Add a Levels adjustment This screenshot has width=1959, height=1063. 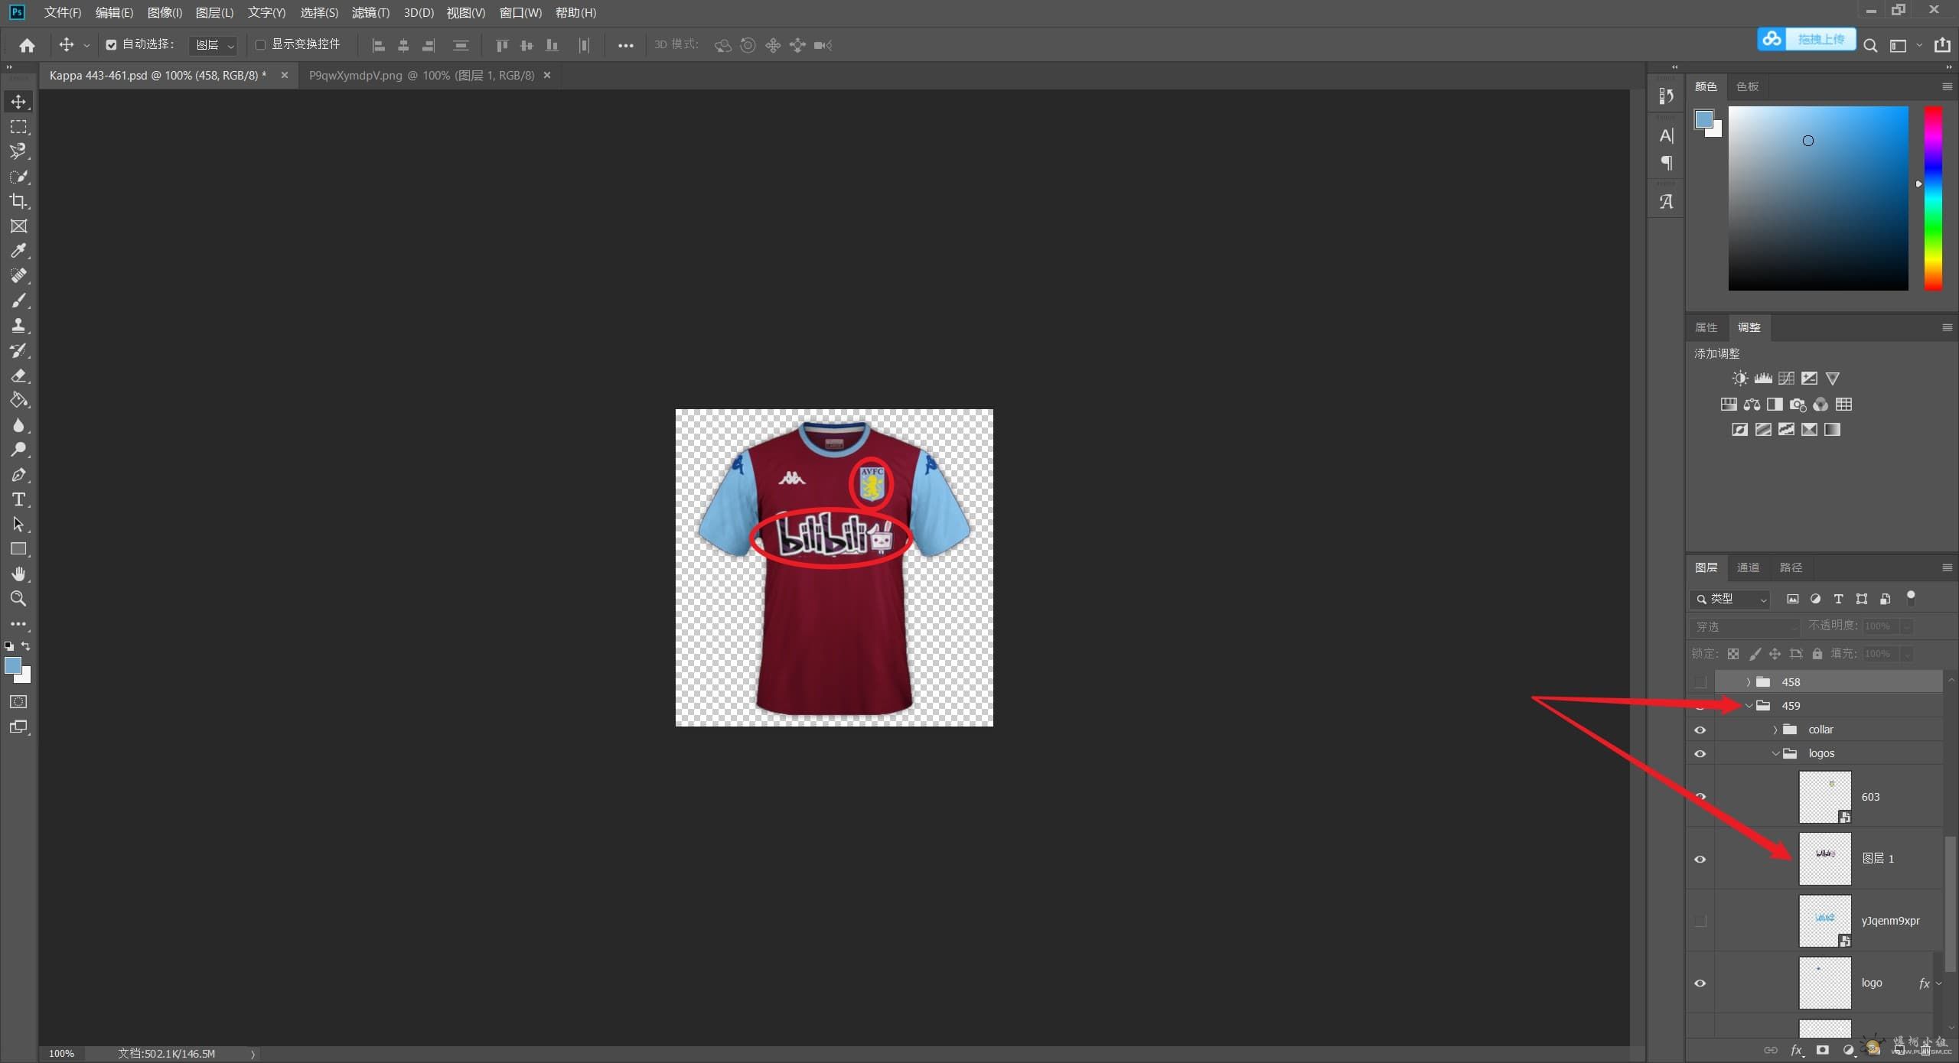[x=1763, y=379]
